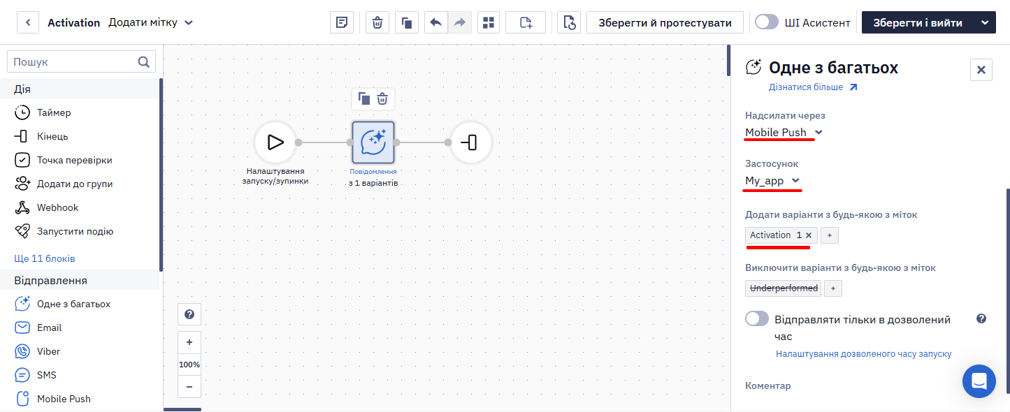Expand Ще 11 блоків list

(x=45, y=258)
